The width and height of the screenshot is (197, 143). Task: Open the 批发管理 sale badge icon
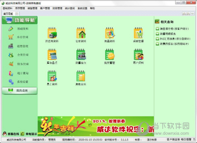coord(110,54)
